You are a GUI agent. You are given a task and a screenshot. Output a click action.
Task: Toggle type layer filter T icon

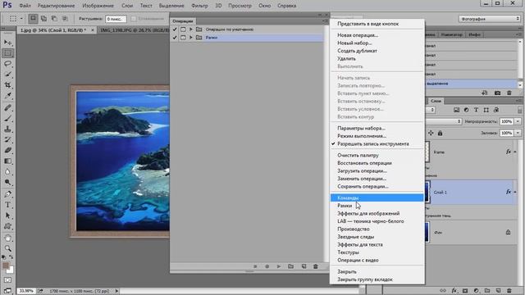tap(476, 110)
